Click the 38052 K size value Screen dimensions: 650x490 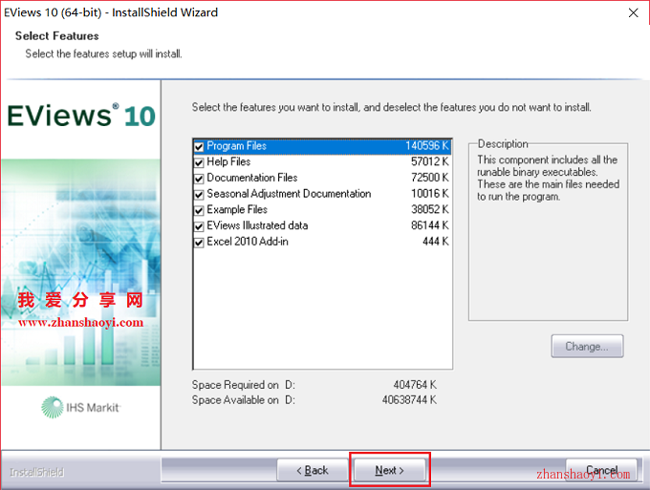[430, 209]
